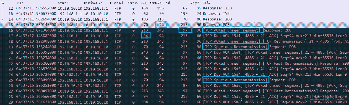The height and width of the screenshot is (105, 349).
Task: Select packet number 20 in the No. column
Action: coord(11,53)
